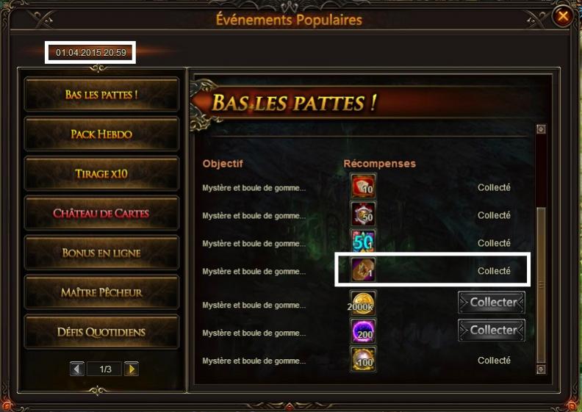Close the Événements Populaires window
Image resolution: width=582 pixels, height=412 pixels.
(x=563, y=16)
